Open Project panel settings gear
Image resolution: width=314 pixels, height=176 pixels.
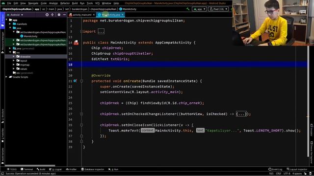(x=59, y=15)
